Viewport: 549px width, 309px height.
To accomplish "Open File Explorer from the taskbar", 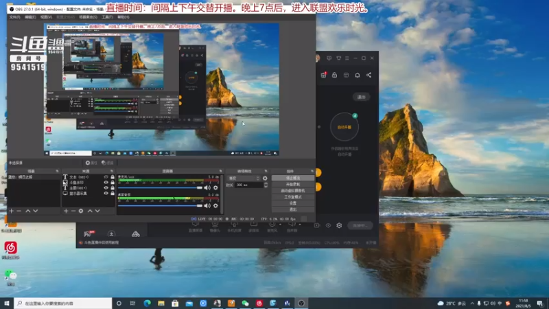I will click(161, 303).
